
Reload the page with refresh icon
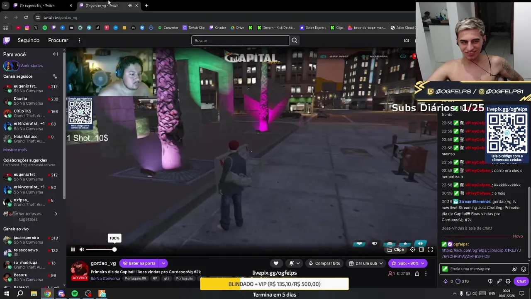point(26,17)
